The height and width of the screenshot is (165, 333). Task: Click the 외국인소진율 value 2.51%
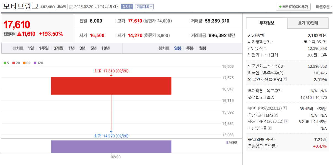(320, 79)
